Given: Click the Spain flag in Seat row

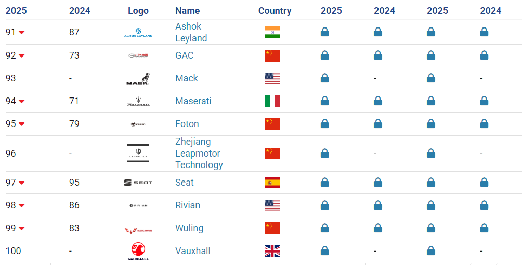Looking at the screenshot, I should pyautogui.click(x=272, y=183).
